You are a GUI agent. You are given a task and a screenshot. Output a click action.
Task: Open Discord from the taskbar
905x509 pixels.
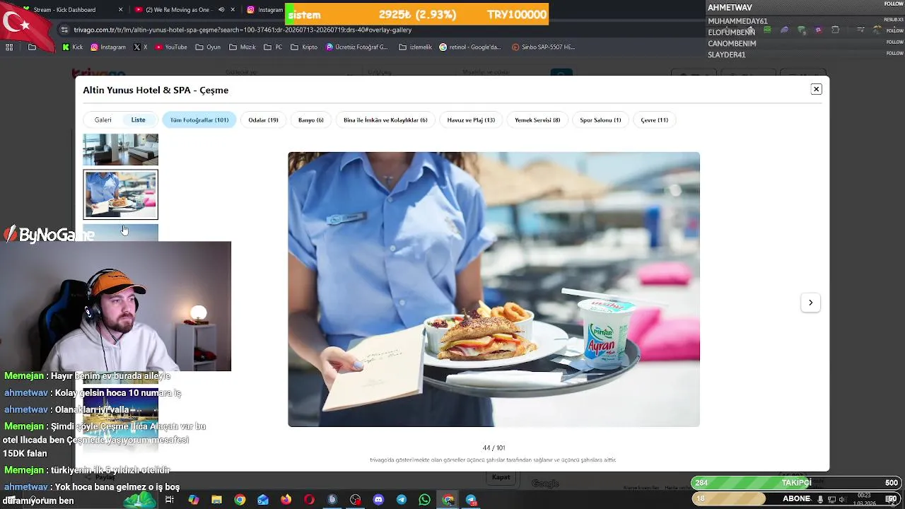click(x=378, y=500)
